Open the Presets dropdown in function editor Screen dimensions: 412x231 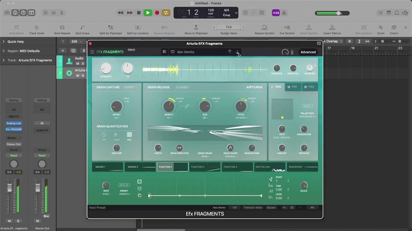point(125,194)
